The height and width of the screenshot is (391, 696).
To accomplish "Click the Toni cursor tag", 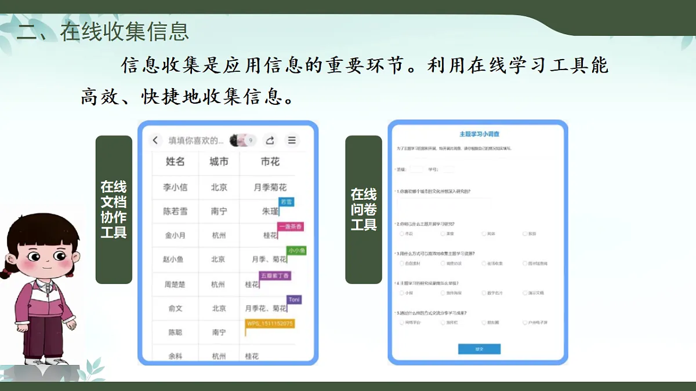I will 294,300.
